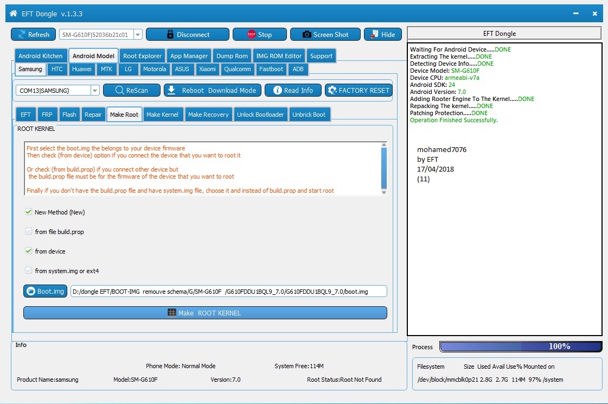This screenshot has height=404, width=608.
Task: Click the home icon in title bar
Action: pyautogui.click(x=13, y=14)
